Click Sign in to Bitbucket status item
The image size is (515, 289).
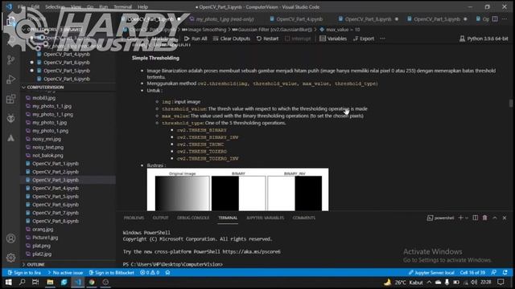[112, 273]
